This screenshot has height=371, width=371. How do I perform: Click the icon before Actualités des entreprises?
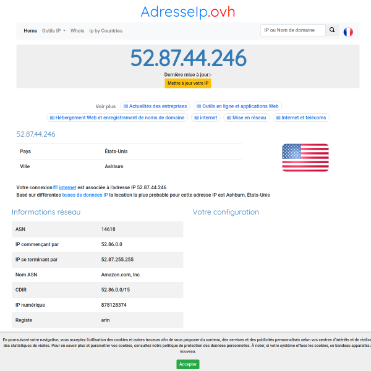coord(126,106)
